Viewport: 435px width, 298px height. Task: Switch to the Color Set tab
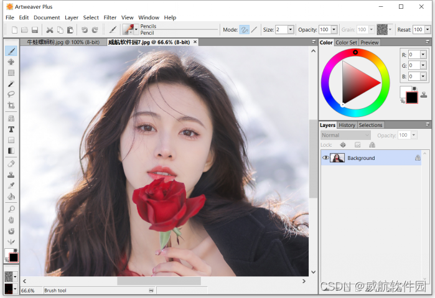346,43
